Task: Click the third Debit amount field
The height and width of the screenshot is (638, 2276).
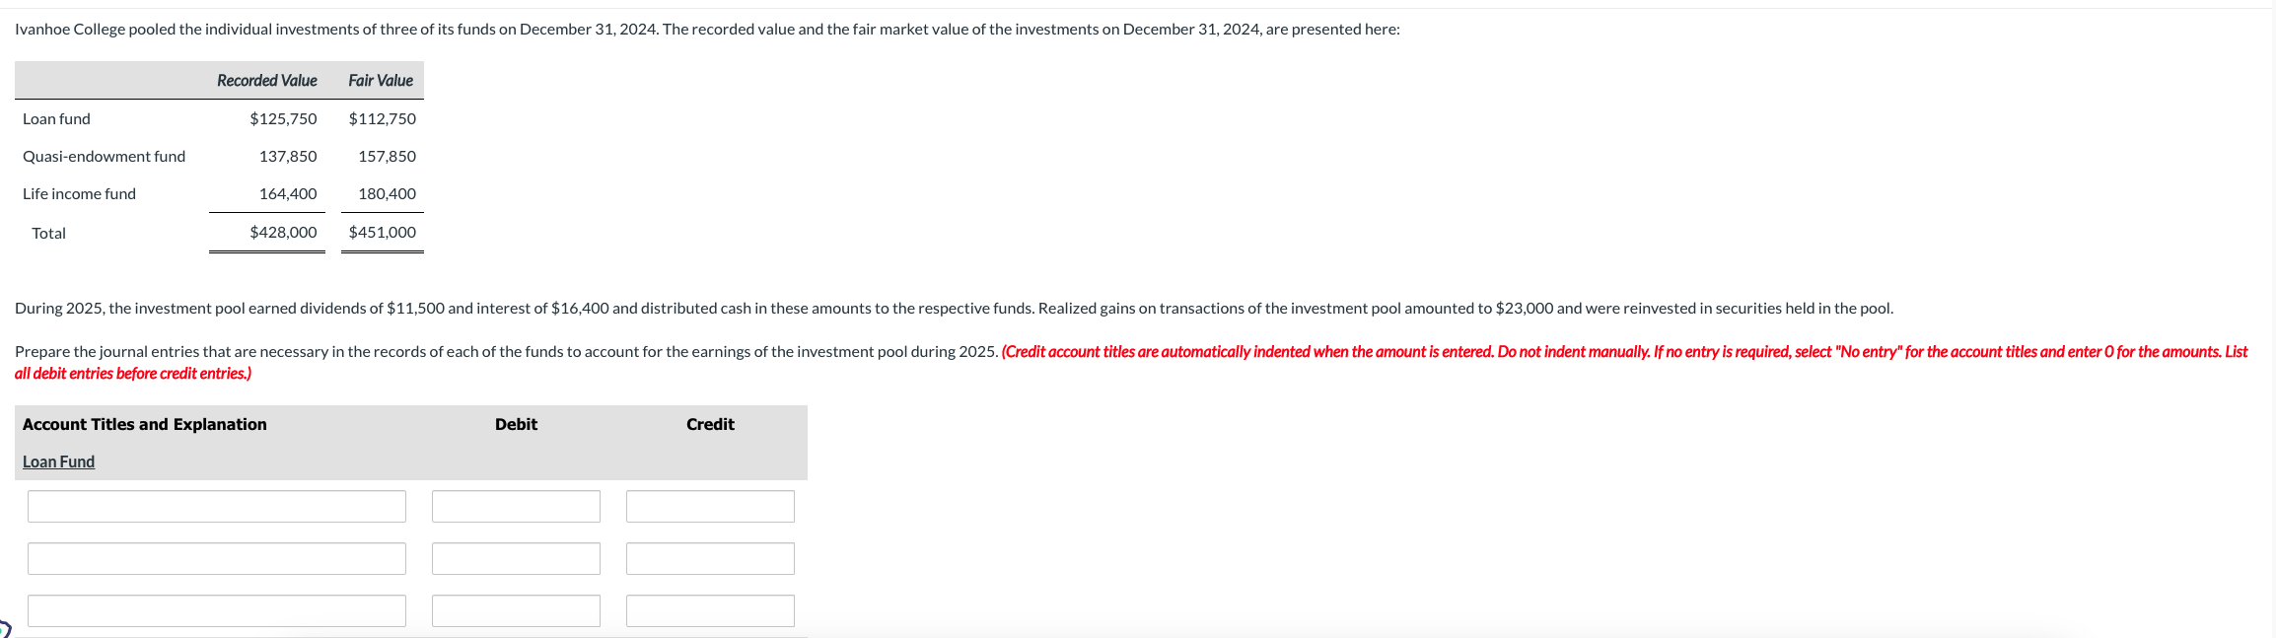Action: [515, 610]
